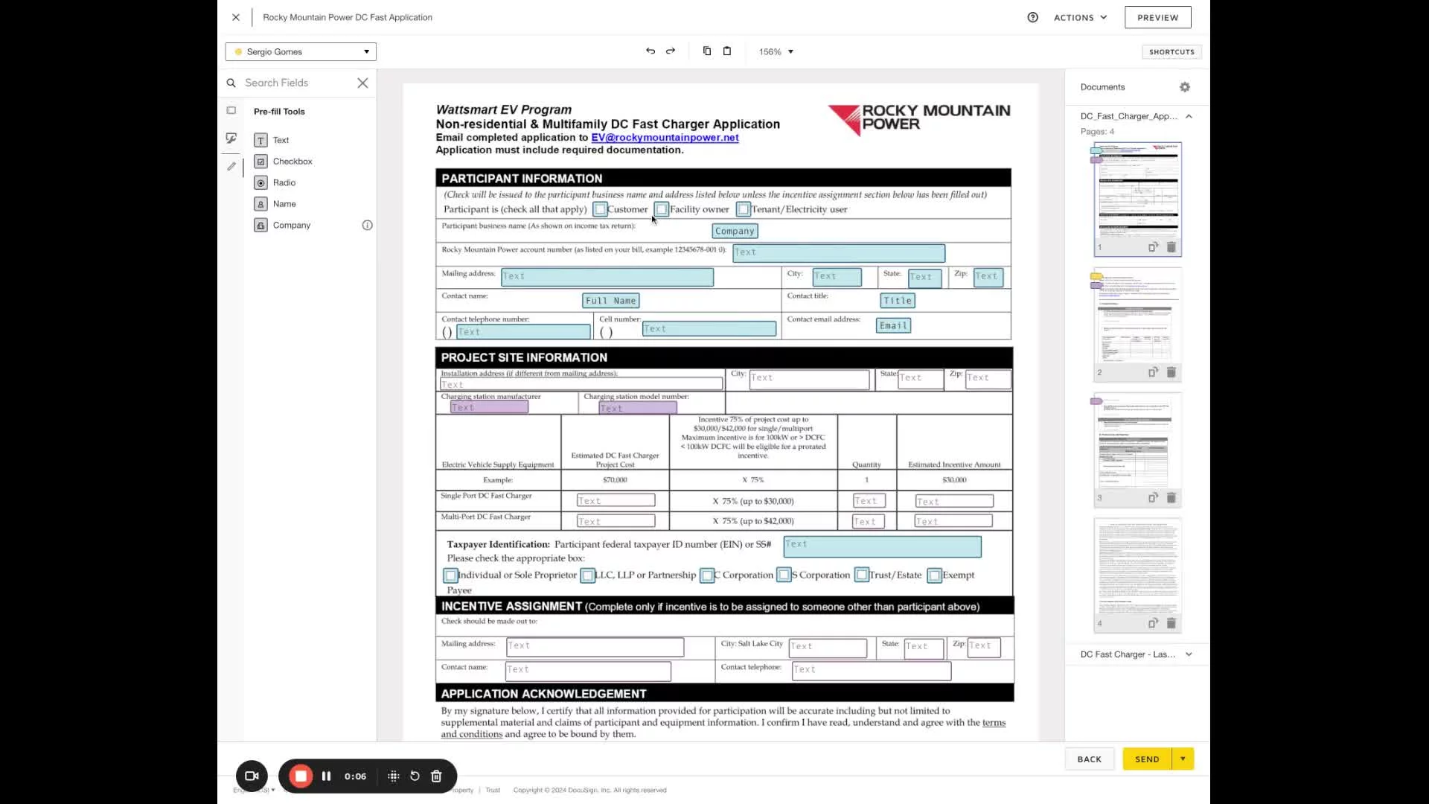Select the Checkbox pre-fill tool

coord(283,162)
